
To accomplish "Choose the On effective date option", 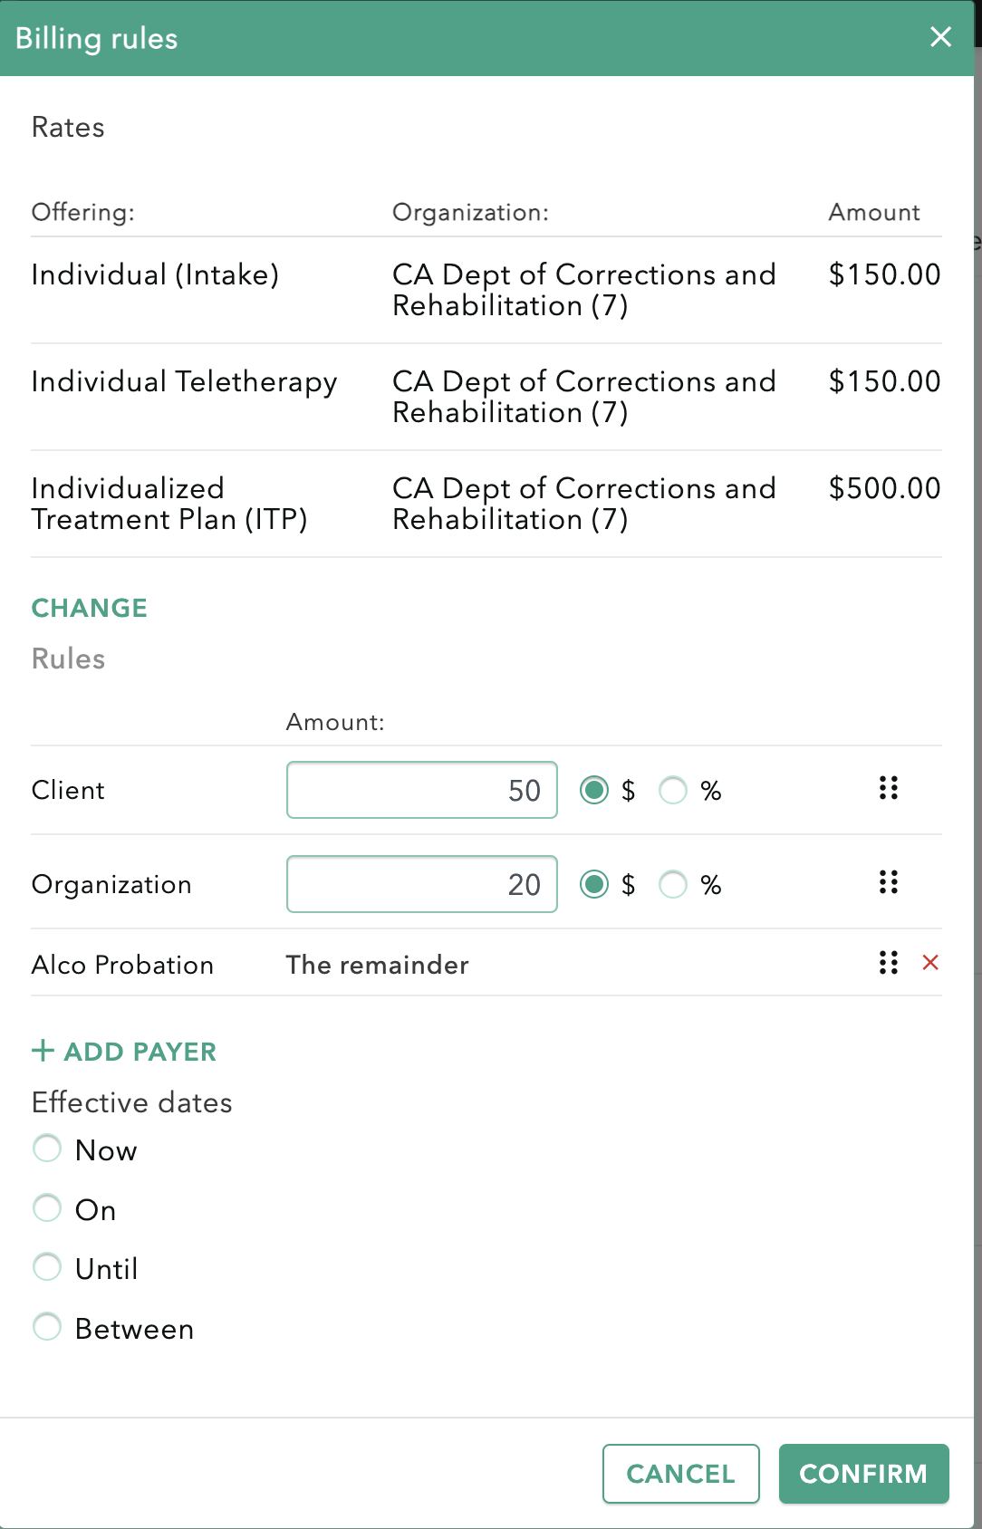I will (x=47, y=1208).
